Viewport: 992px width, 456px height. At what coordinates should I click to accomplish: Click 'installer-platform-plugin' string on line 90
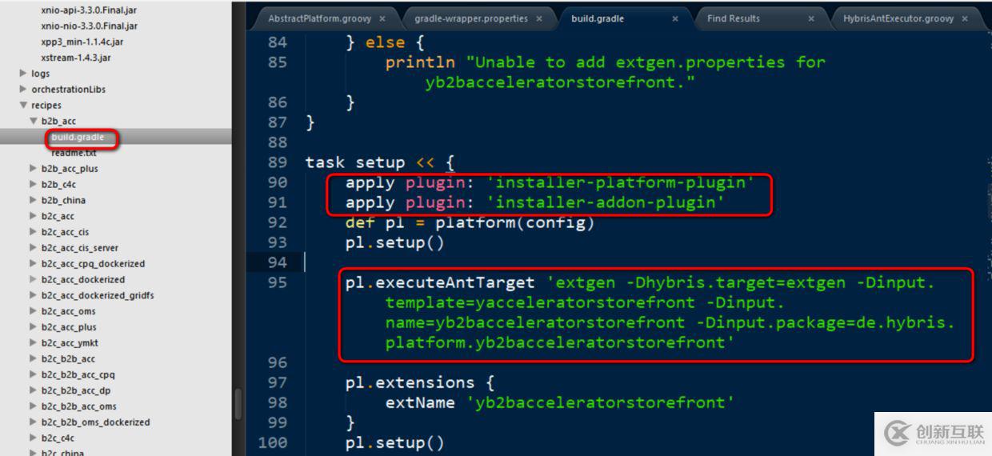tap(620, 182)
